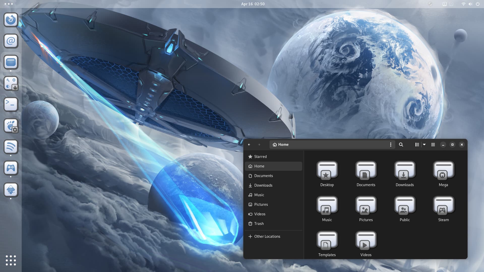Viewport: 484px width, 272px height.
Task: Go forward in file manager
Action: (x=259, y=145)
